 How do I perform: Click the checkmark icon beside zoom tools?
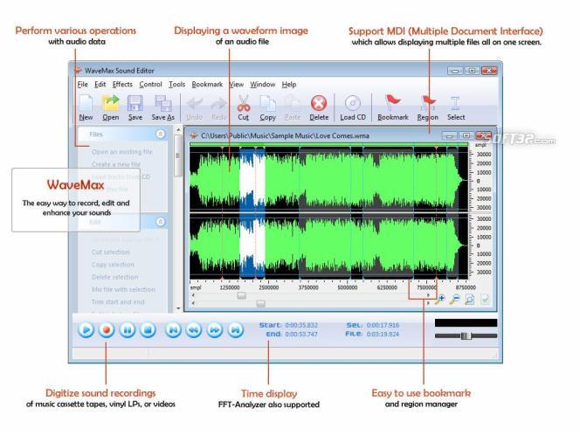click(485, 299)
